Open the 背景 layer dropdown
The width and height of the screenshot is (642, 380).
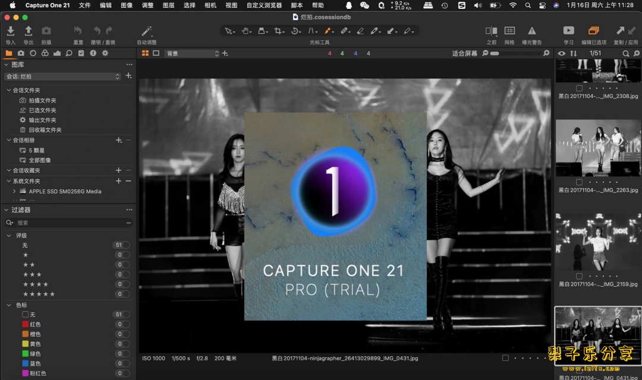tap(192, 53)
